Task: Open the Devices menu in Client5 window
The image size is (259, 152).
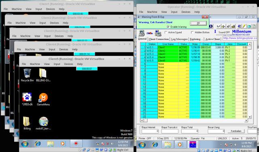Action: (68, 64)
